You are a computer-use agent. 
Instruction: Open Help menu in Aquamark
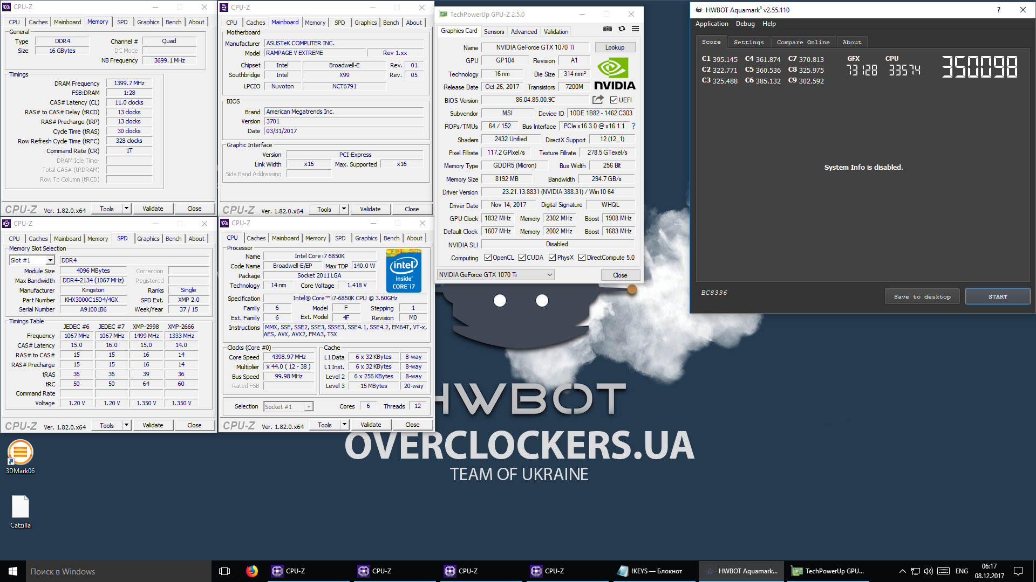coord(769,24)
